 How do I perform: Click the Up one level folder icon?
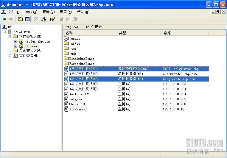[x=20, y=19]
